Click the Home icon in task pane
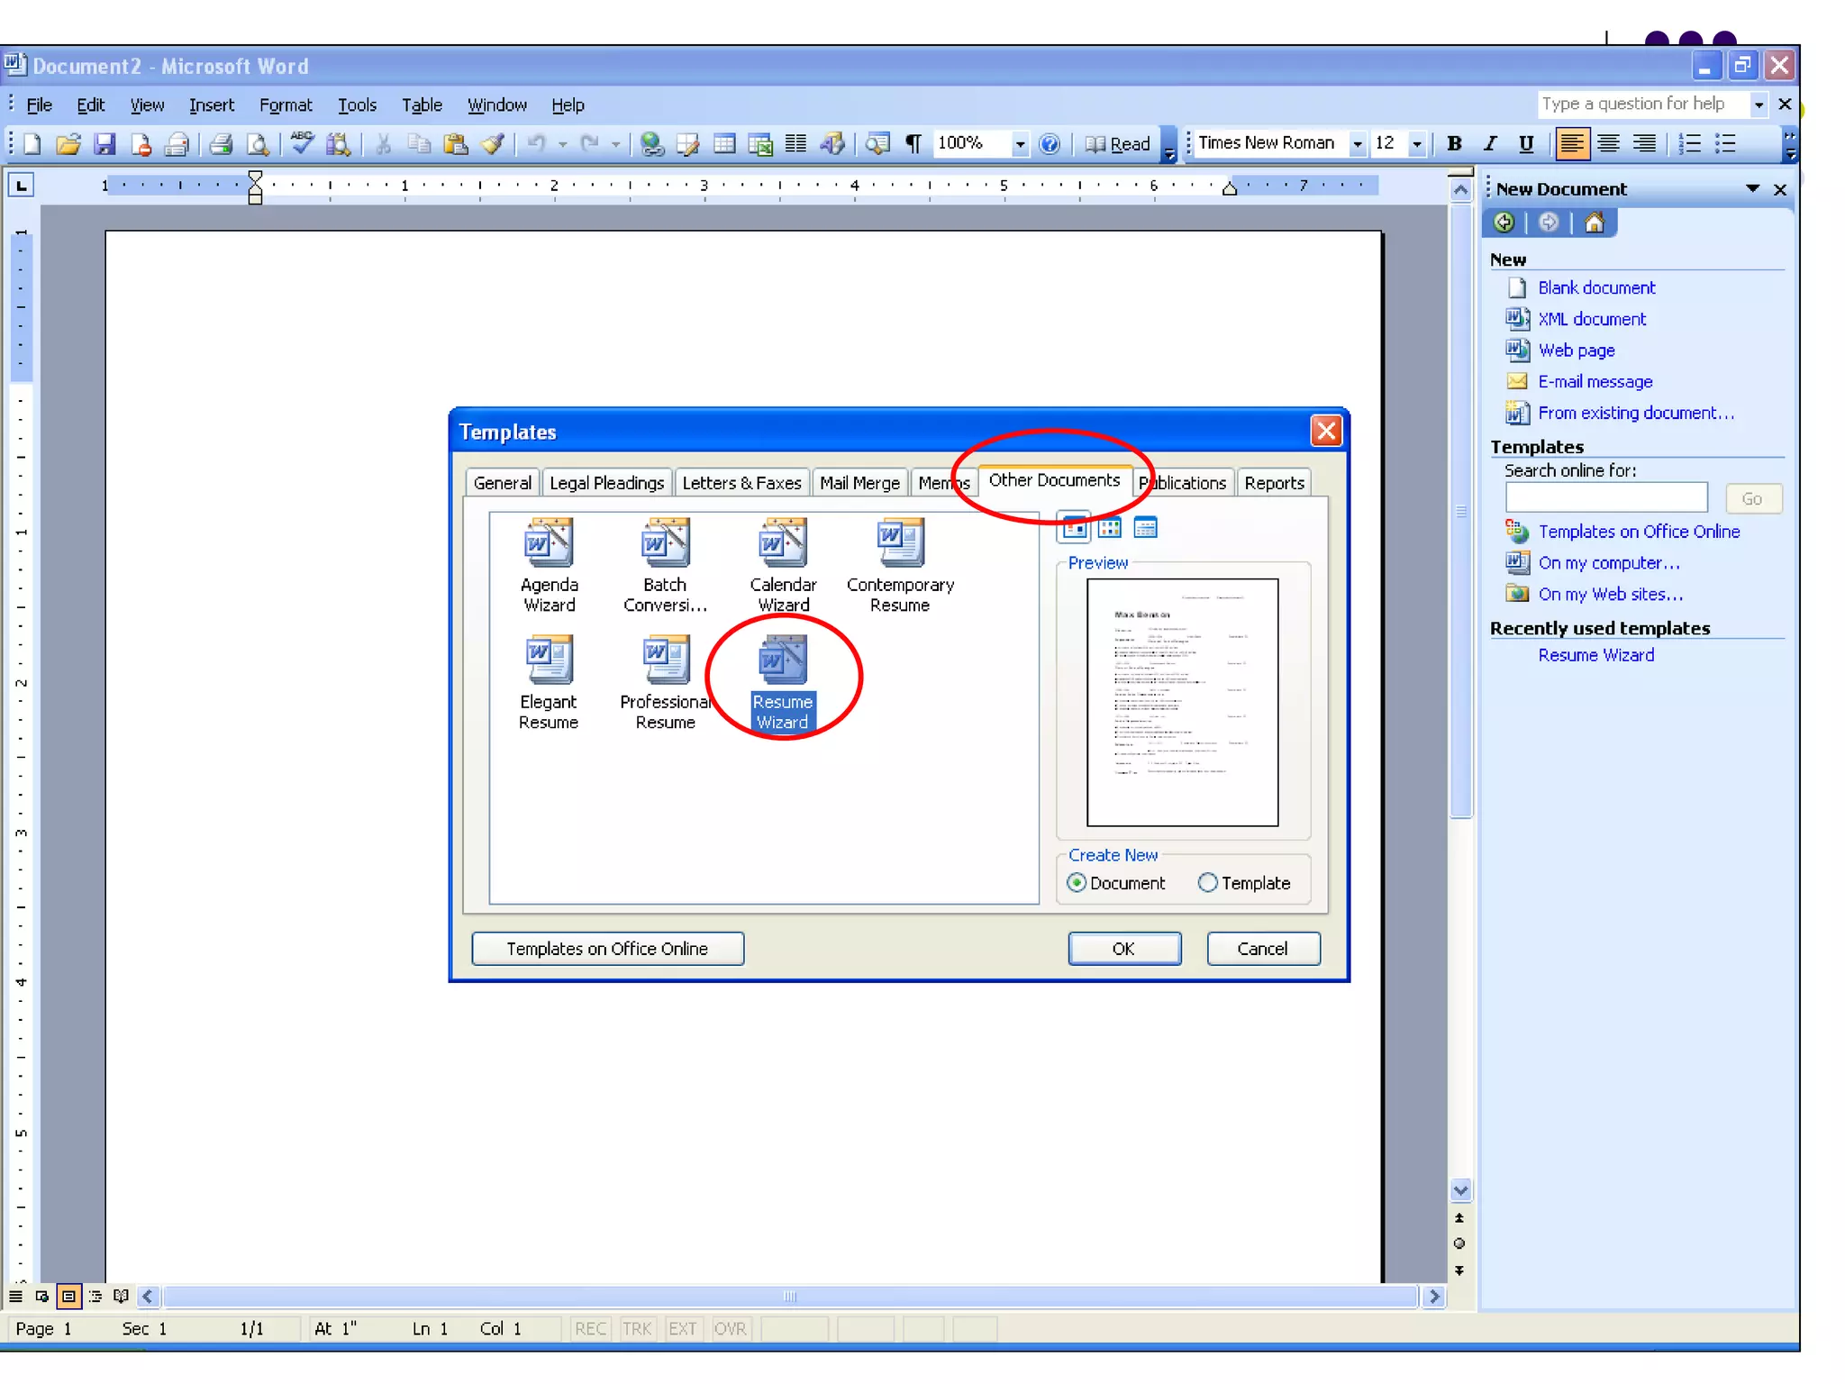Image resolution: width=1845 pixels, height=1384 pixels. tap(1594, 223)
